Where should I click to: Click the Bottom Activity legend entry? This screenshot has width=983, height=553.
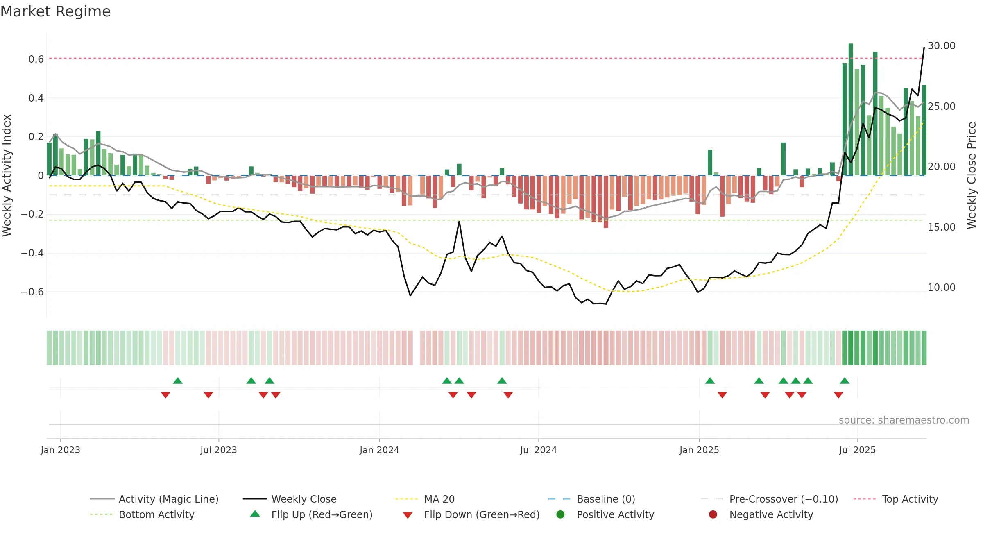point(142,514)
